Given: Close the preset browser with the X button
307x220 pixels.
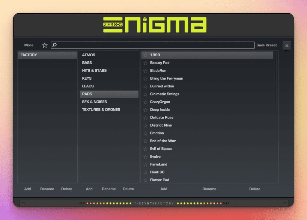Looking at the screenshot, I should 287,45.
